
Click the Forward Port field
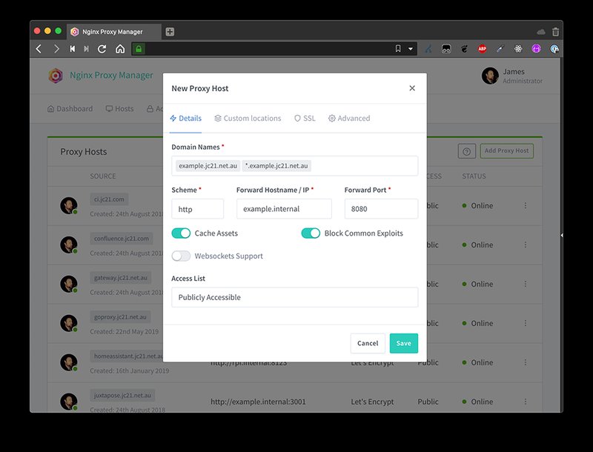[381, 210]
